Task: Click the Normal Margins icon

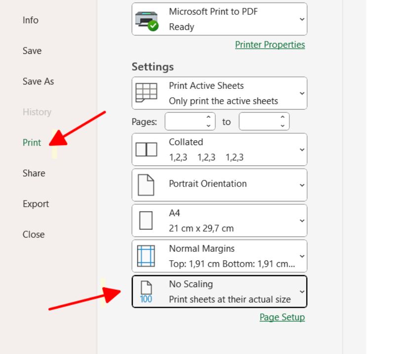Action: [x=146, y=256]
